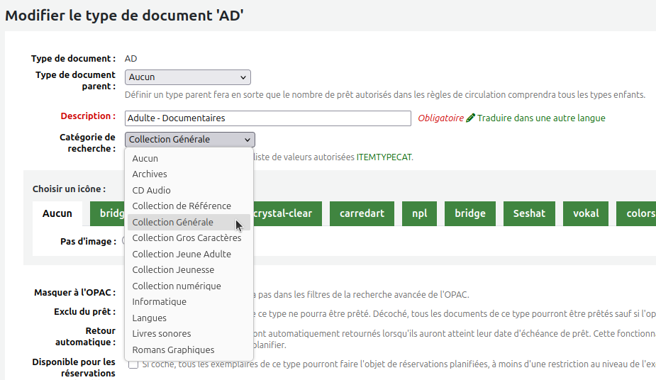This screenshot has width=656, height=380.
Task: Pick Collection numérique option
Action: (189, 286)
